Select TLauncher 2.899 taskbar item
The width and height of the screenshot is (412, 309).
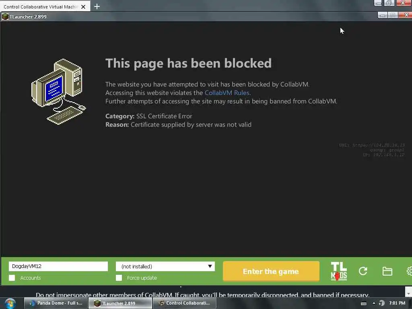(x=120, y=303)
